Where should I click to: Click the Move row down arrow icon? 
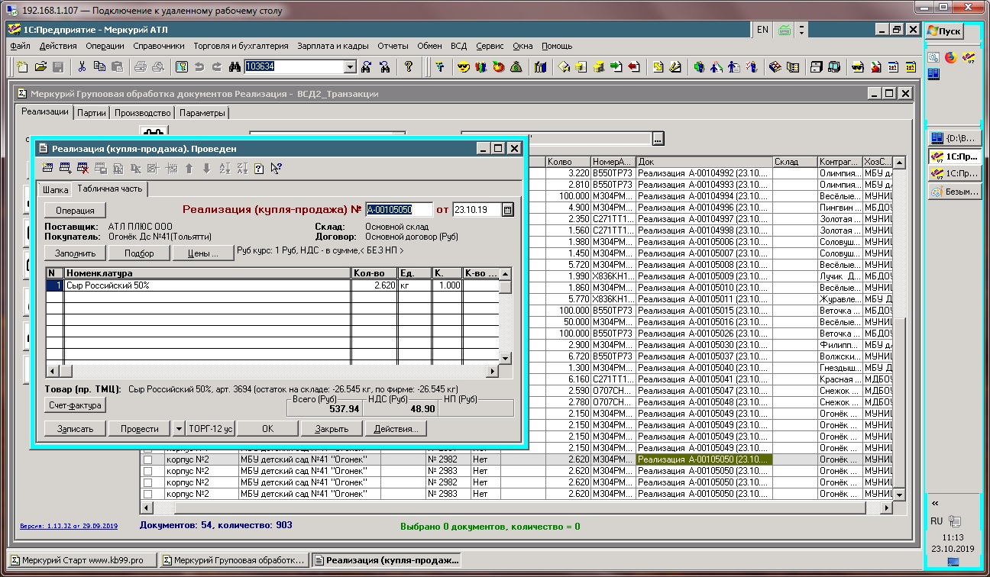(206, 169)
